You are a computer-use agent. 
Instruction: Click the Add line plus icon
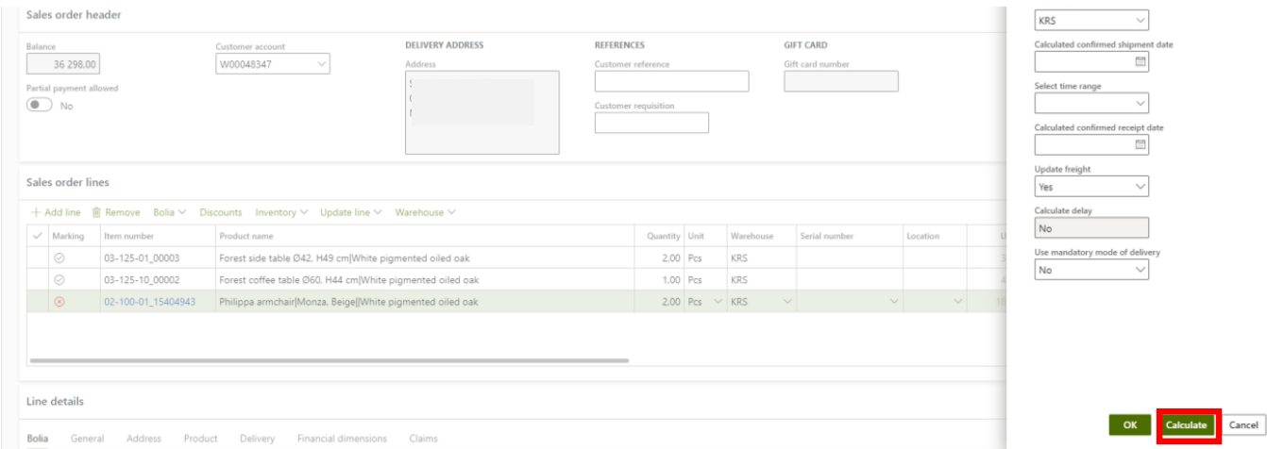[x=37, y=212]
